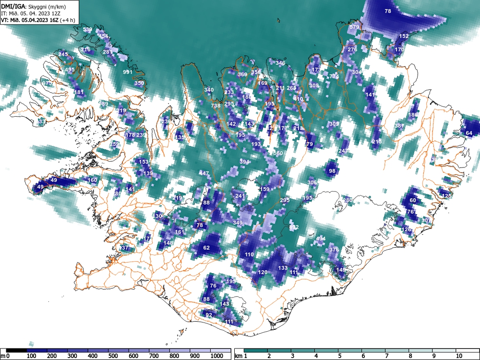Click the visibility value 369
The width and height of the screenshot is (480, 360).
tap(242, 74)
